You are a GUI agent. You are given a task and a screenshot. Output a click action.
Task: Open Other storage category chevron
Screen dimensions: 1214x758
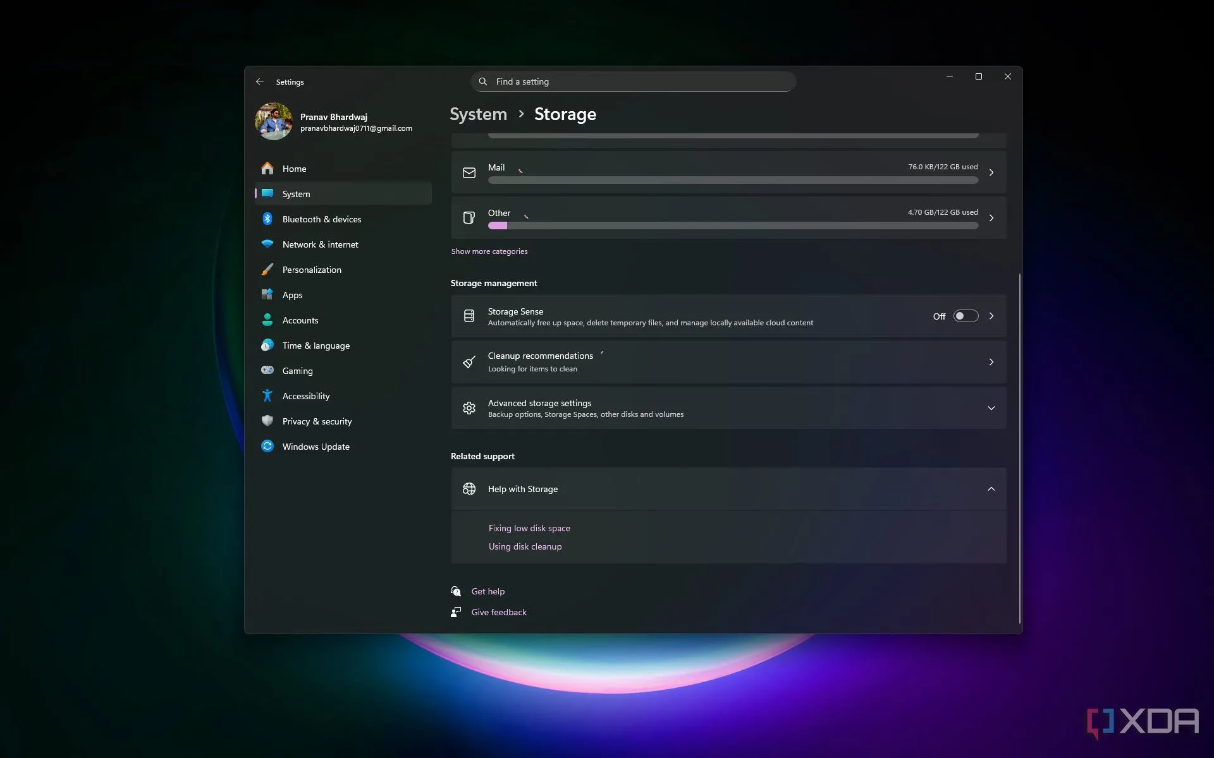pyautogui.click(x=991, y=218)
